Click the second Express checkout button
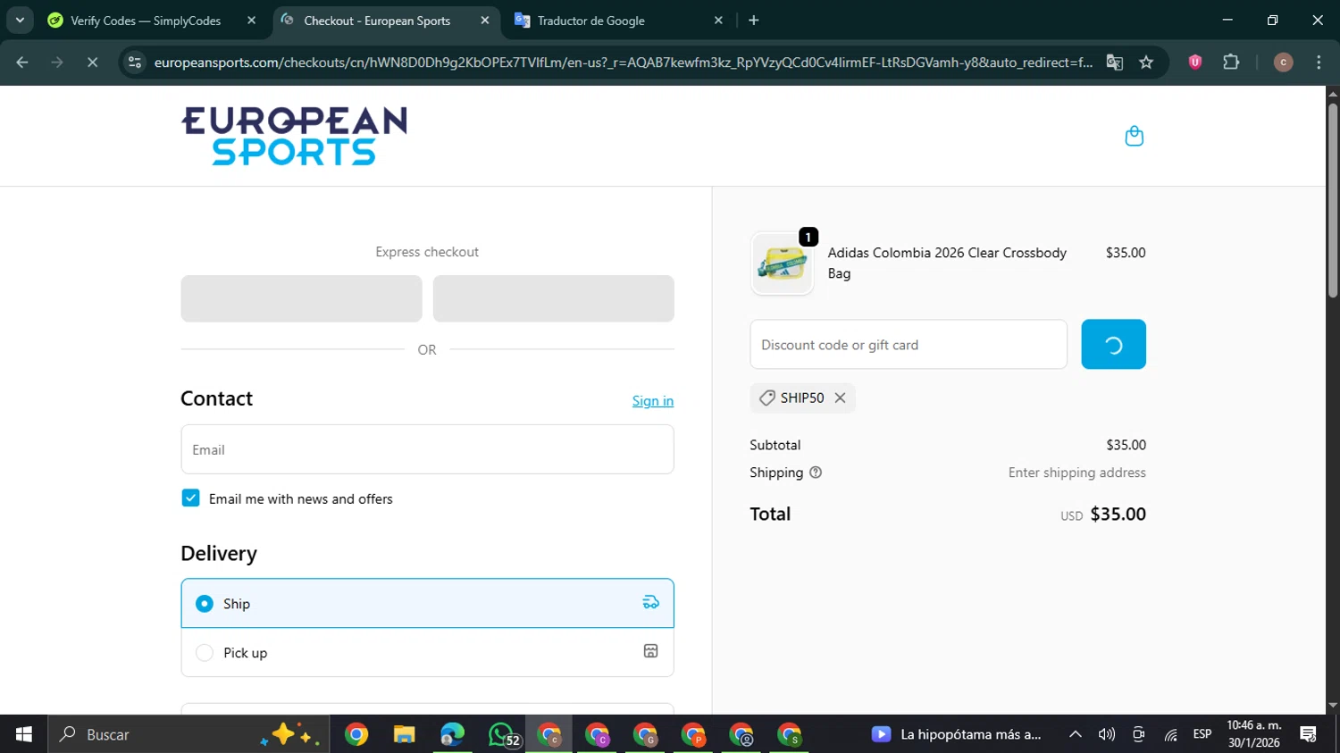Viewport: 1340px width, 753px height. 554,298
